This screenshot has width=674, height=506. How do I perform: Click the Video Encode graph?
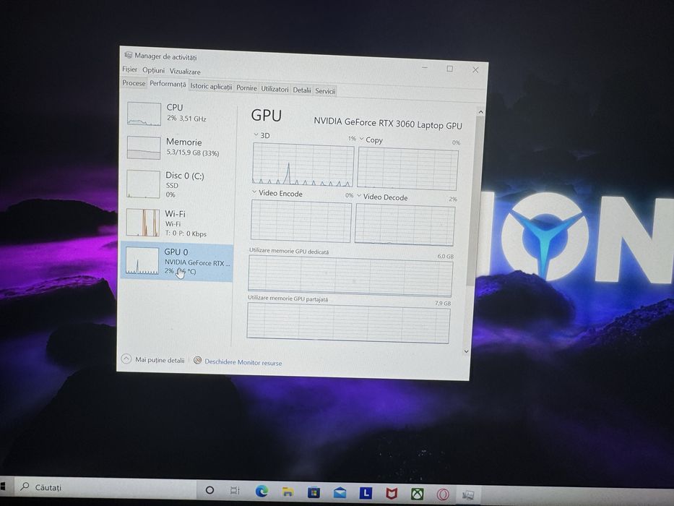tap(301, 221)
